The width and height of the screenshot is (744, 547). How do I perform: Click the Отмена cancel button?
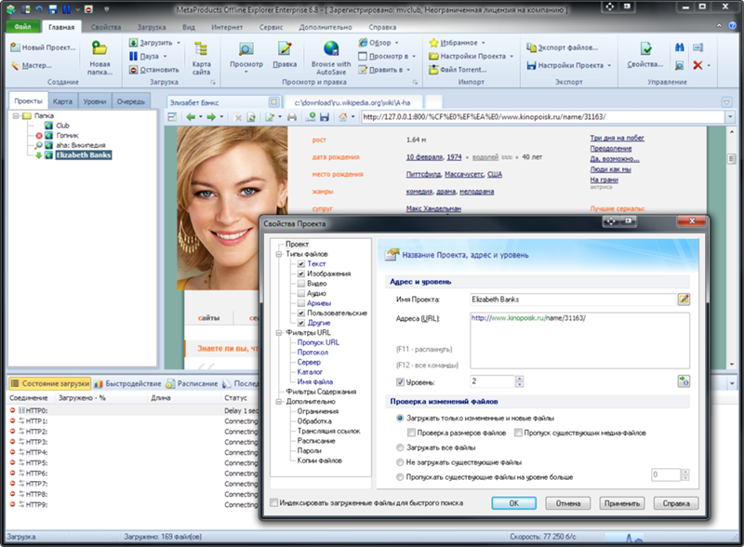[568, 503]
